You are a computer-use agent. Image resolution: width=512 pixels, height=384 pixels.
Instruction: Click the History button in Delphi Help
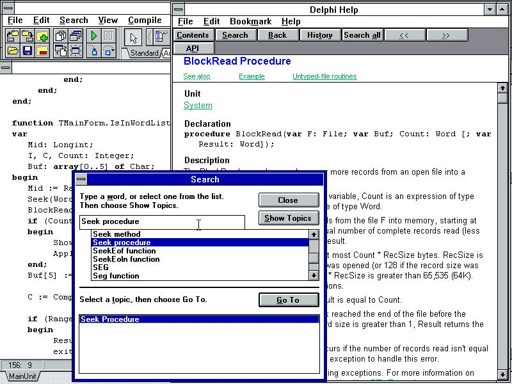tap(319, 35)
